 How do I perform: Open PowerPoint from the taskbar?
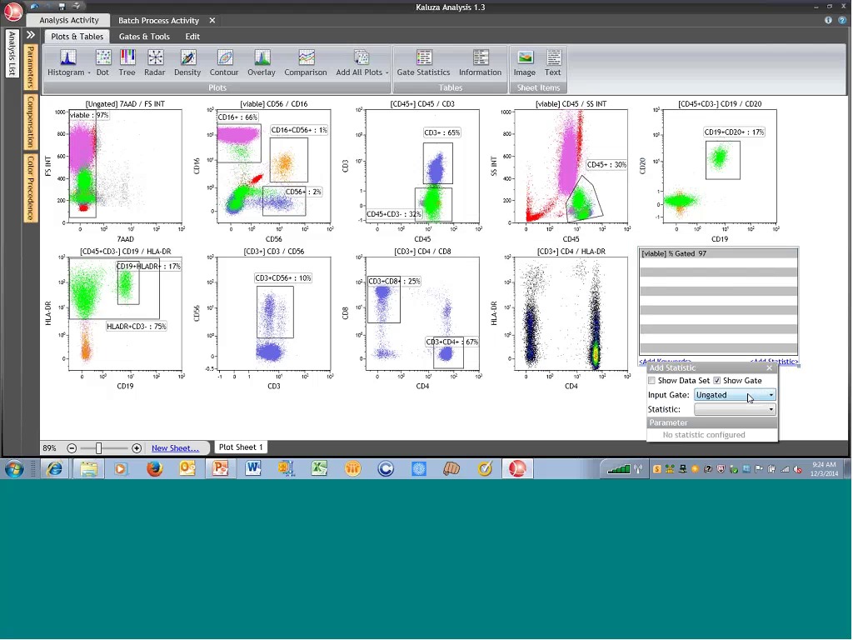pyautogui.click(x=220, y=468)
